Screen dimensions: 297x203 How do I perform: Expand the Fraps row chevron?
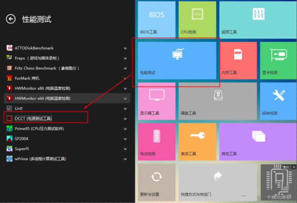125,58
